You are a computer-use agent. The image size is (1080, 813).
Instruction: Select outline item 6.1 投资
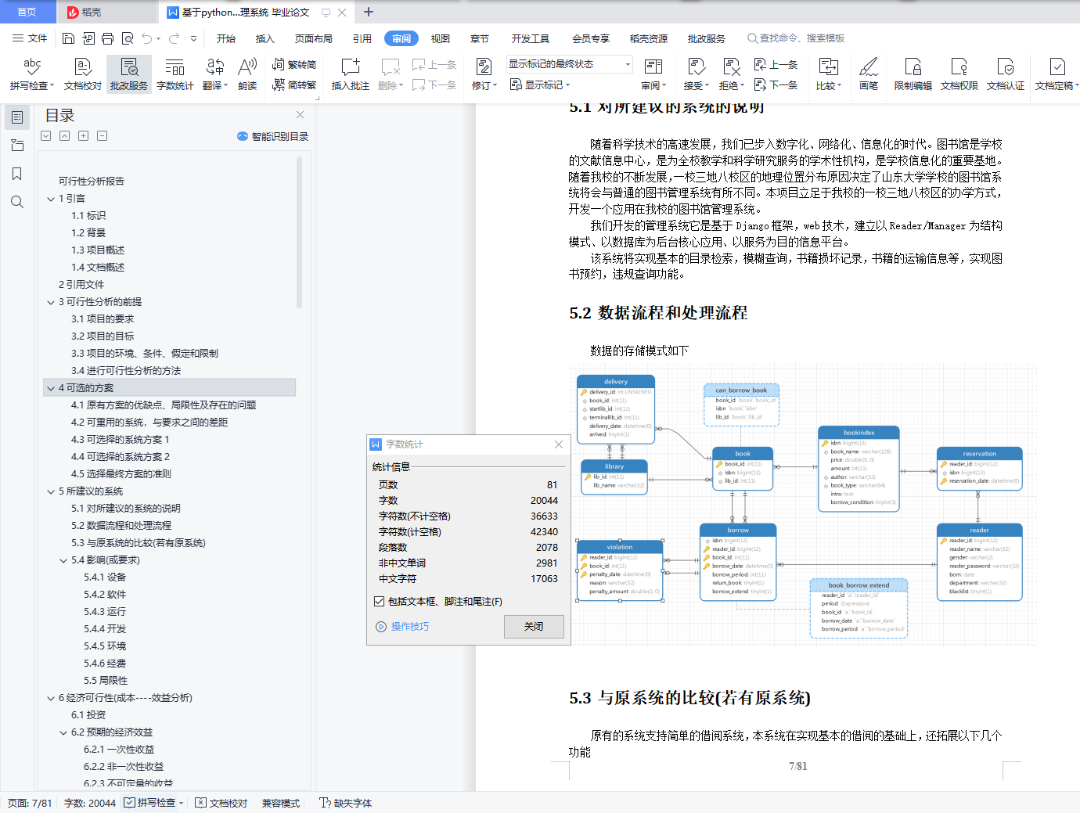(x=88, y=715)
